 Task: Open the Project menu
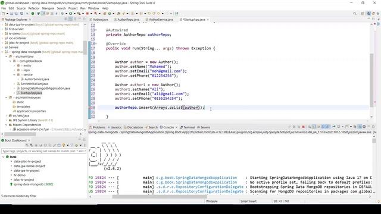click(73, 8)
